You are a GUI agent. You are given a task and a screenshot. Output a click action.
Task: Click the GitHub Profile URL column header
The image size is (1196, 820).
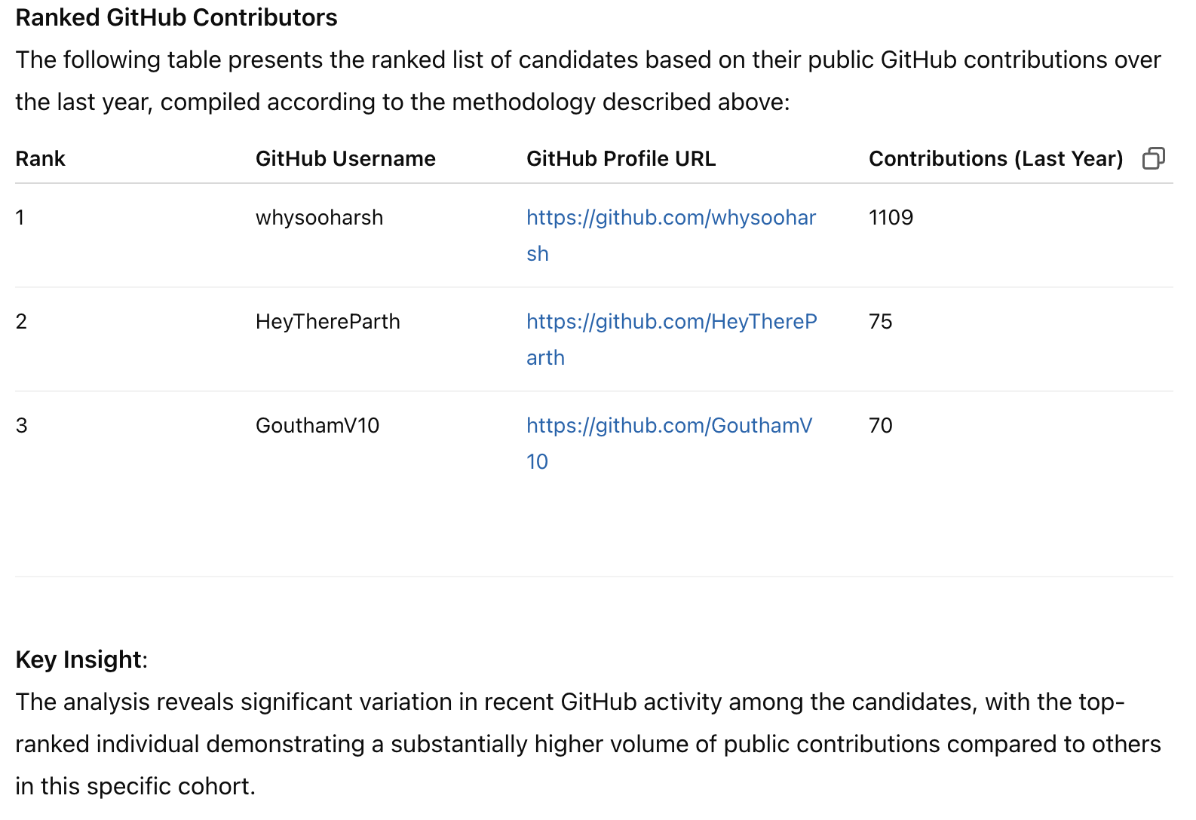[x=621, y=159]
